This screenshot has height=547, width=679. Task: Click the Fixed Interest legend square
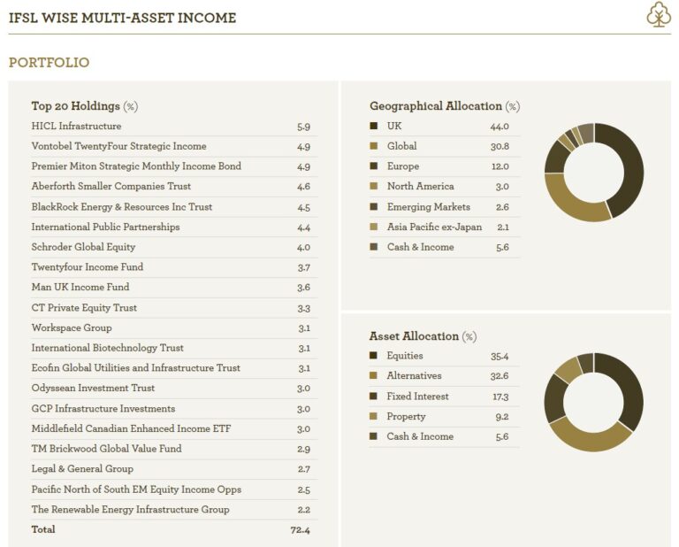pyautogui.click(x=374, y=397)
